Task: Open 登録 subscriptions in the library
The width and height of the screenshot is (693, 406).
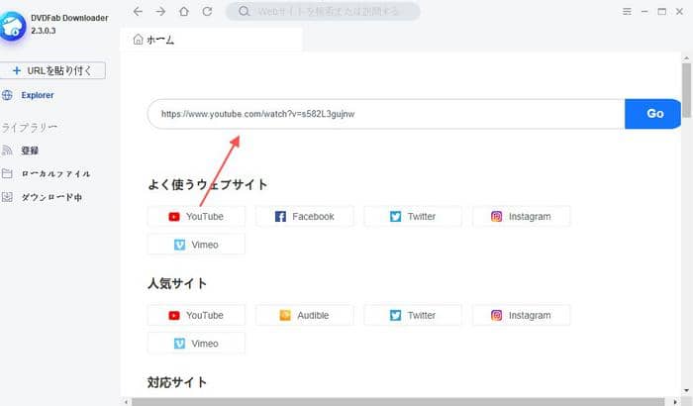Action: [30, 151]
